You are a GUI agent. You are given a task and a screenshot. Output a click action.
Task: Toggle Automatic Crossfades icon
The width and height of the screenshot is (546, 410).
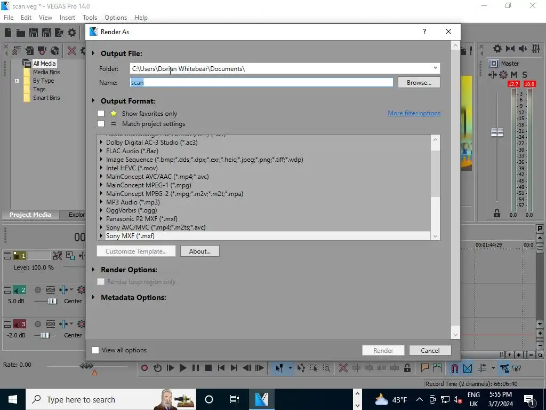(x=468, y=368)
